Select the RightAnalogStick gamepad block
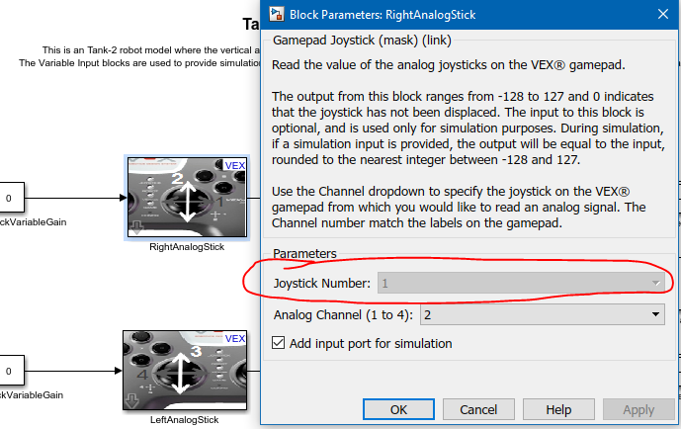This screenshot has width=681, height=429. tap(187, 197)
